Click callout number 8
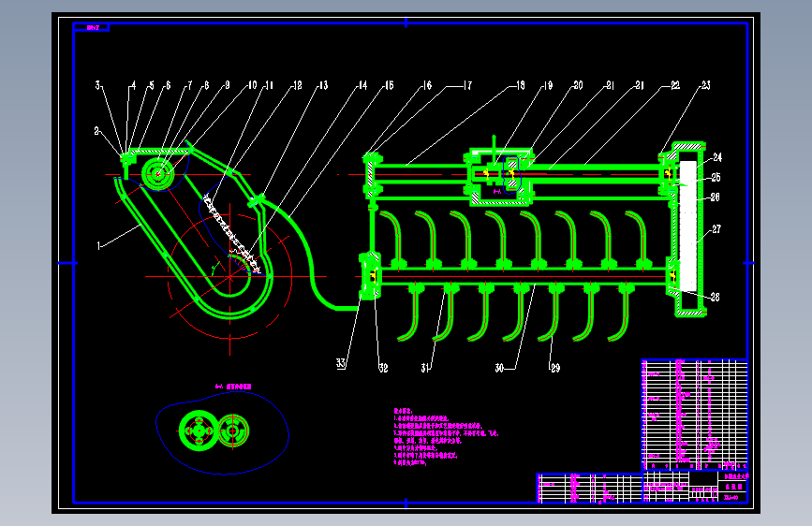This screenshot has height=526, width=812. tap(207, 85)
